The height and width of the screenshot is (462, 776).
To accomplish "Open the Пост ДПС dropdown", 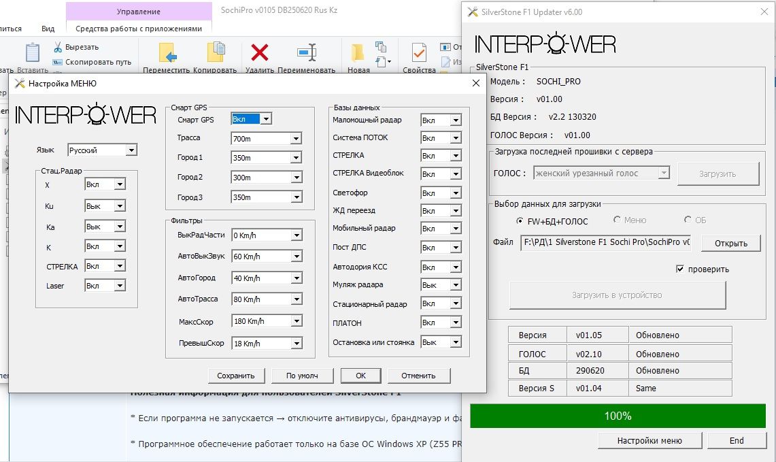I will tap(456, 248).
